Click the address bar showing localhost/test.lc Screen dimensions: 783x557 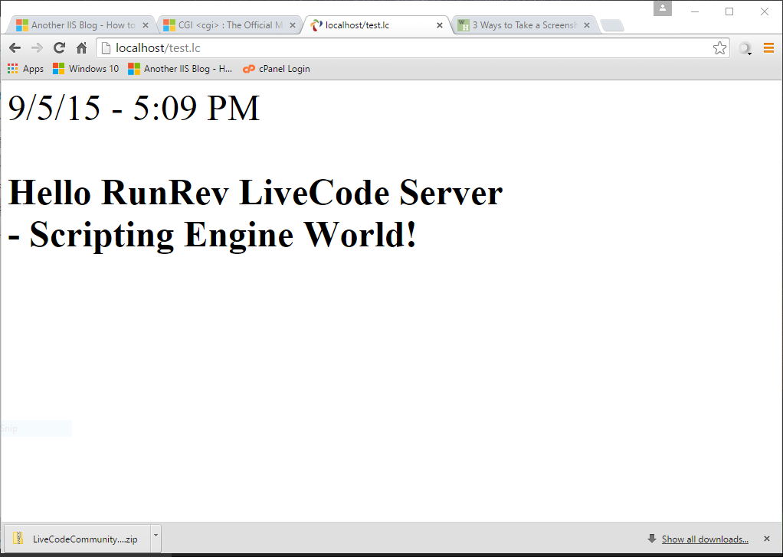coord(406,48)
